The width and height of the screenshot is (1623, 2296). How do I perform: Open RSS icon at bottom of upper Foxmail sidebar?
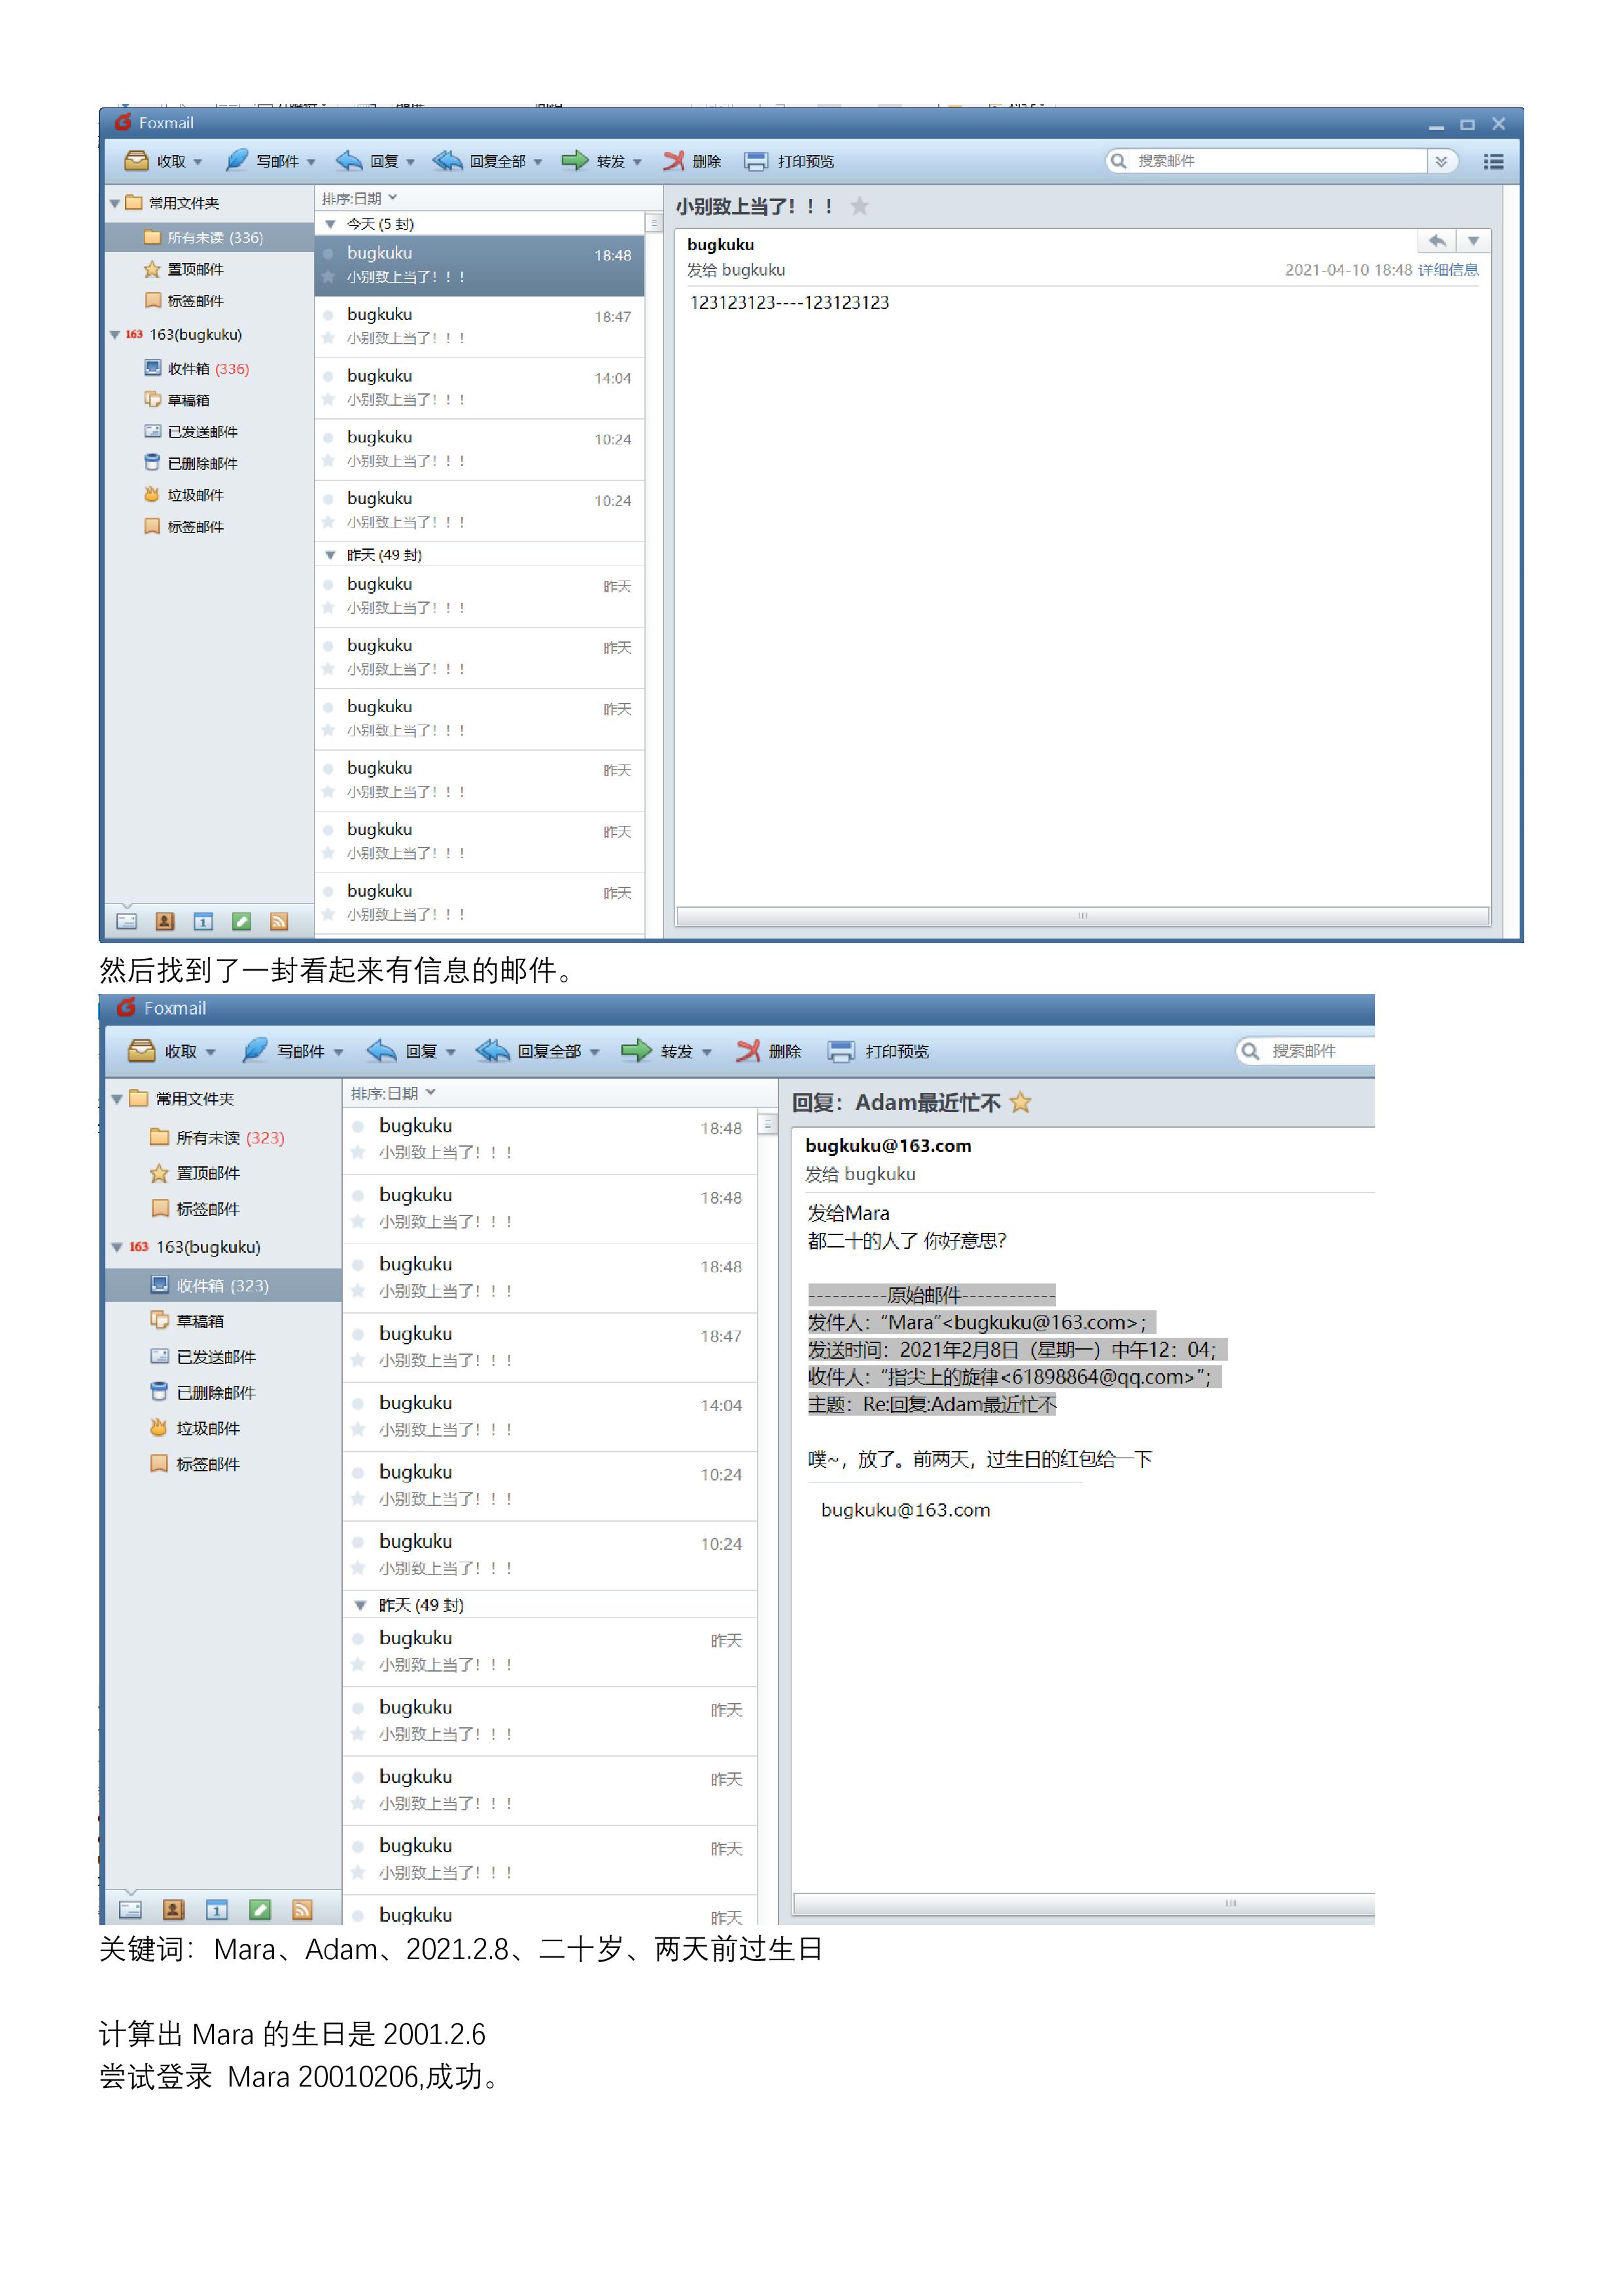[x=279, y=921]
